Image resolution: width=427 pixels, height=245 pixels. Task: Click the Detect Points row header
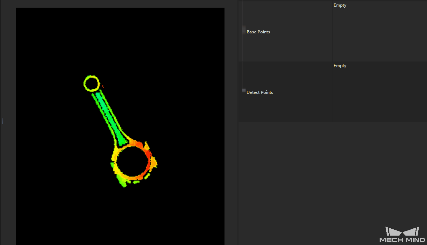(259, 92)
